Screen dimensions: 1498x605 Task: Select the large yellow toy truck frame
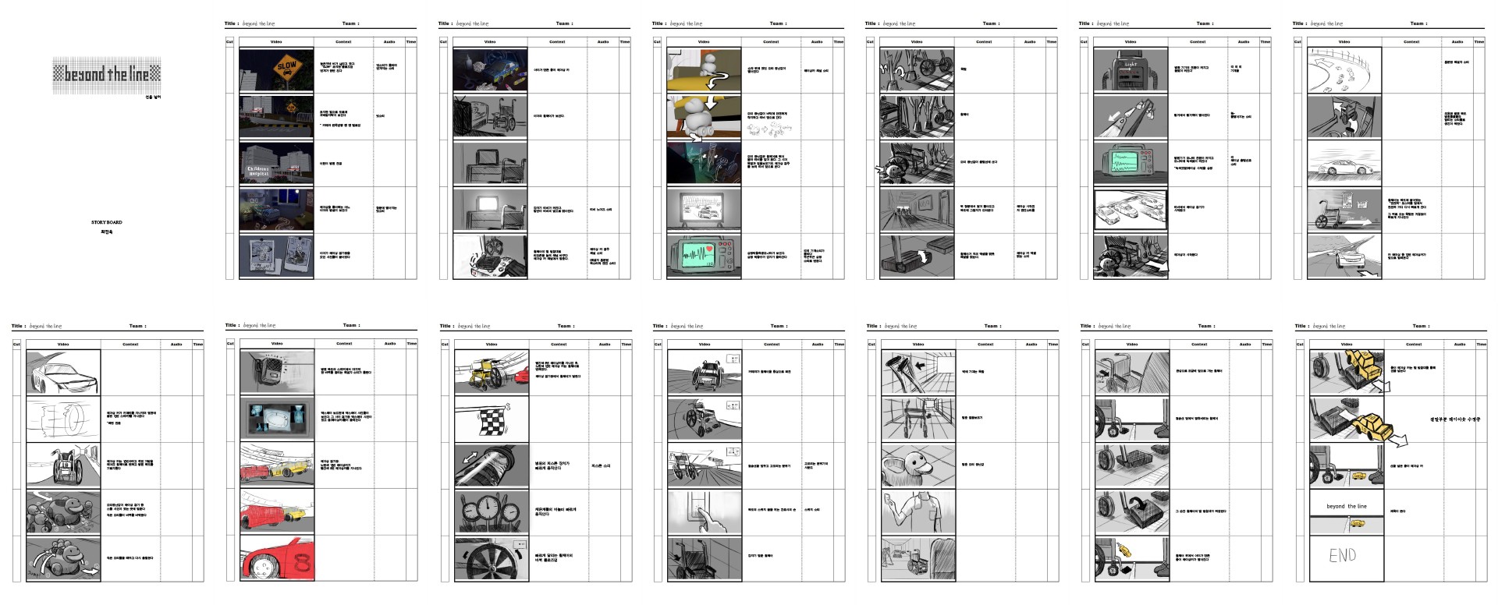(x=1345, y=419)
